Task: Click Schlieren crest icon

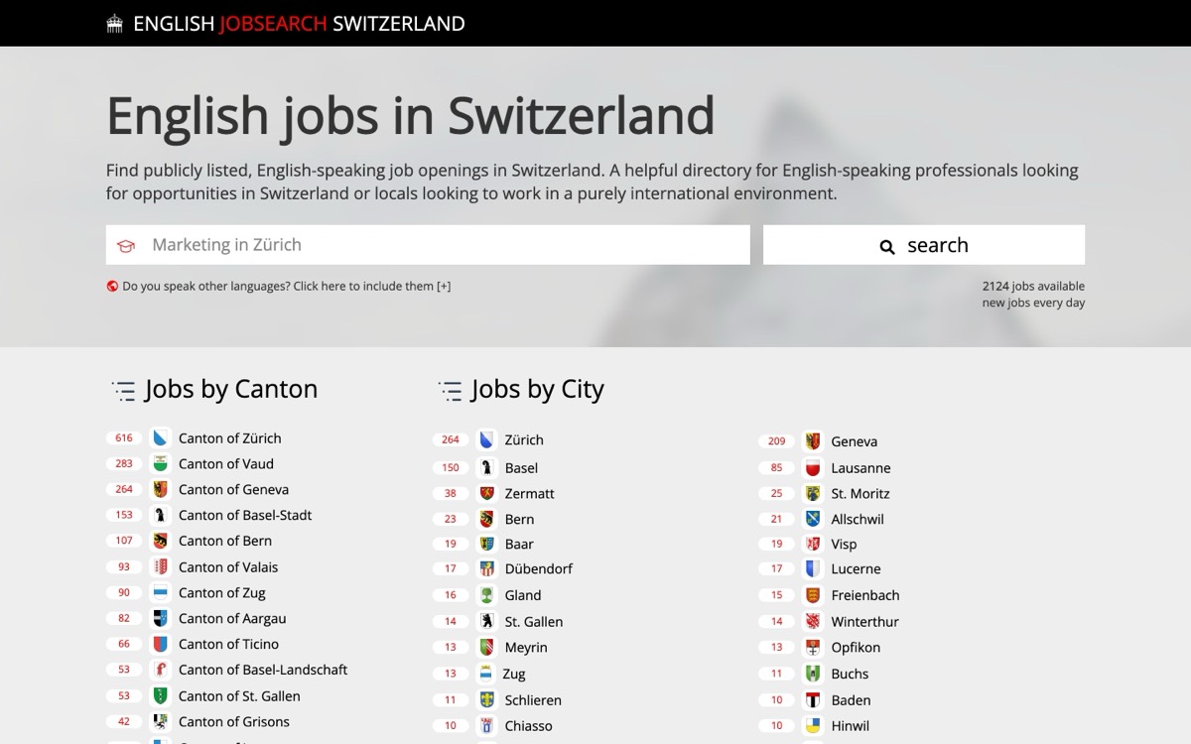Action: coord(486,699)
